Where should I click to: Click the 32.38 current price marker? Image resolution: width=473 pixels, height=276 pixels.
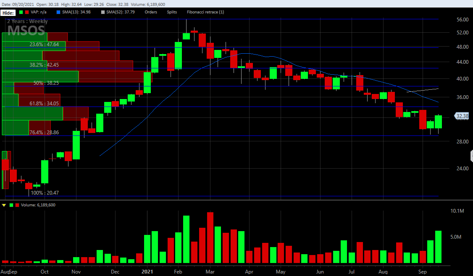click(462, 116)
